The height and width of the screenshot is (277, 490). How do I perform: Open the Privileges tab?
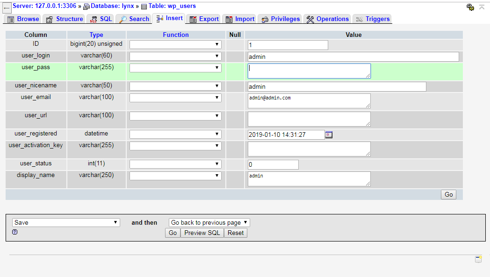click(281, 19)
